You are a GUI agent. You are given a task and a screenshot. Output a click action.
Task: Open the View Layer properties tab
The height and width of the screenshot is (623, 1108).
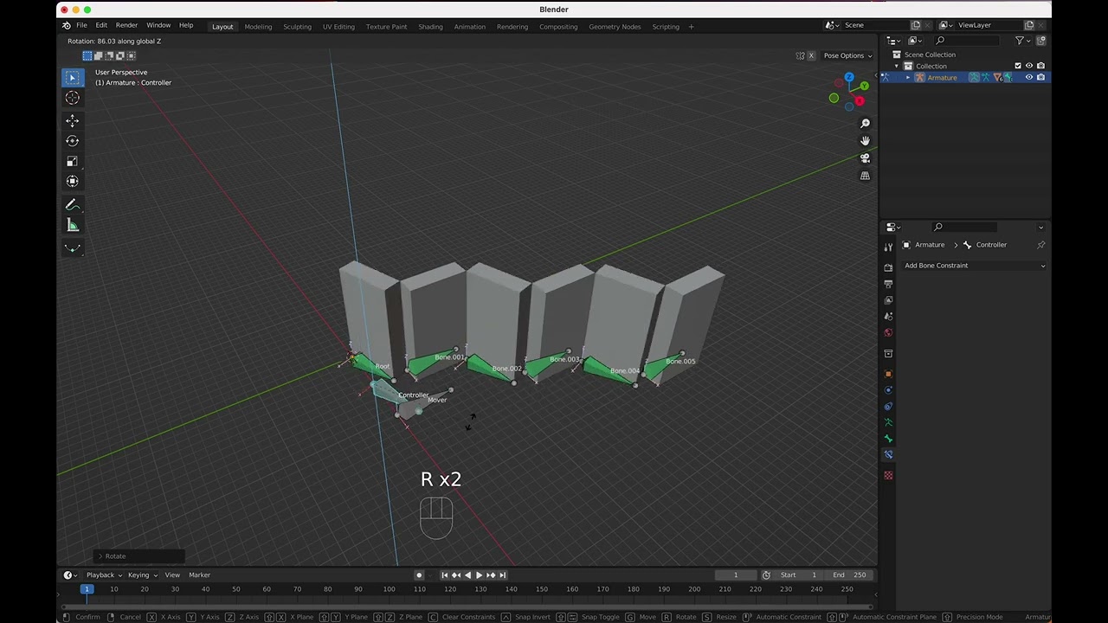click(888, 300)
